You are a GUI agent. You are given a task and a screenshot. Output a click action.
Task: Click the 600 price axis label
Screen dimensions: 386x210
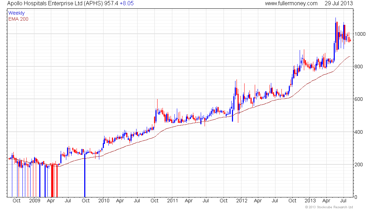[359, 99]
